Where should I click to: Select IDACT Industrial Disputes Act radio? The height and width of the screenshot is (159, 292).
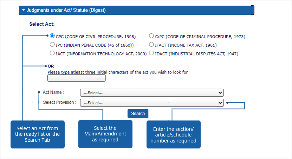click(x=151, y=53)
